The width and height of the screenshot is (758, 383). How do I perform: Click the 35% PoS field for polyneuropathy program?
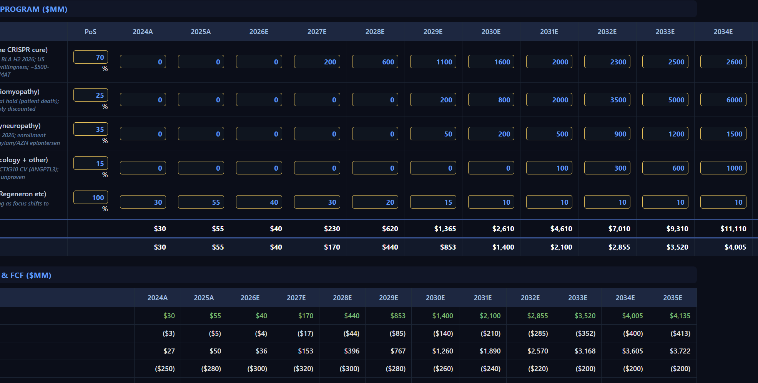click(90, 129)
